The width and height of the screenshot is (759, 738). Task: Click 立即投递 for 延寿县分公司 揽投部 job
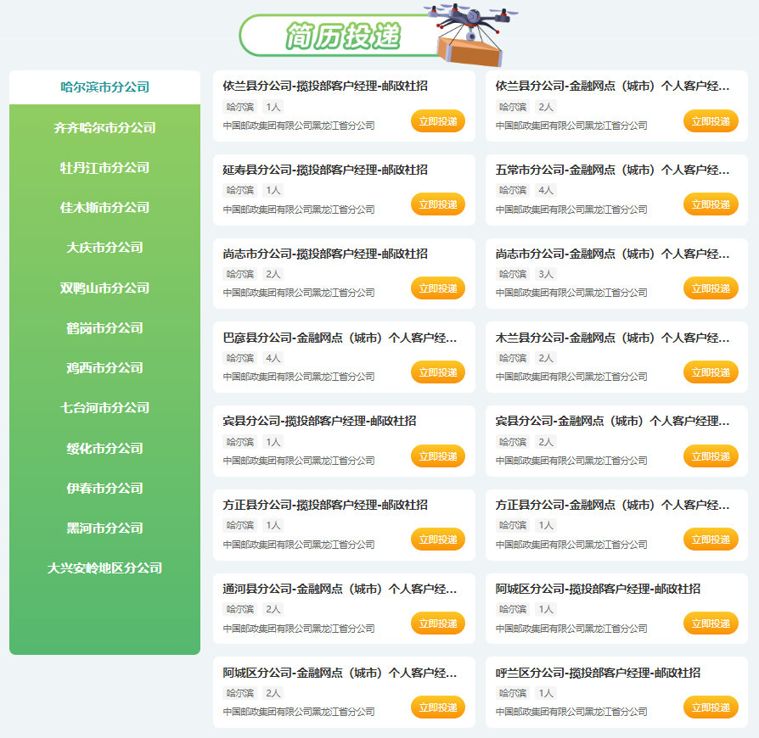(x=438, y=204)
